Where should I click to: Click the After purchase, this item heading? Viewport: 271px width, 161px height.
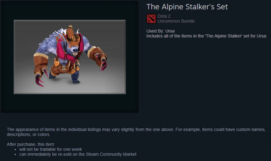click(x=31, y=144)
